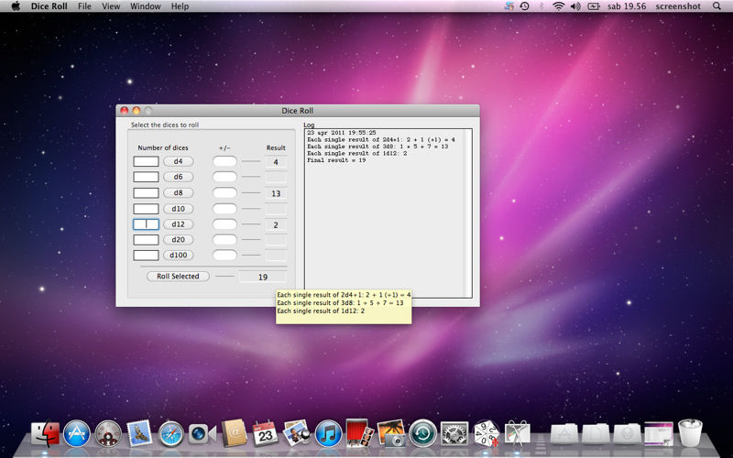Click the Time Machine menu bar icon
The width and height of the screenshot is (733, 458).
click(524, 6)
